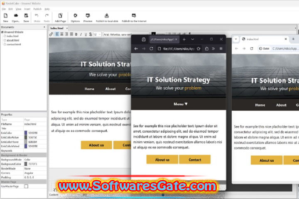
Task: Select index.html in Documents tree
Action: pyautogui.click(x=12, y=36)
